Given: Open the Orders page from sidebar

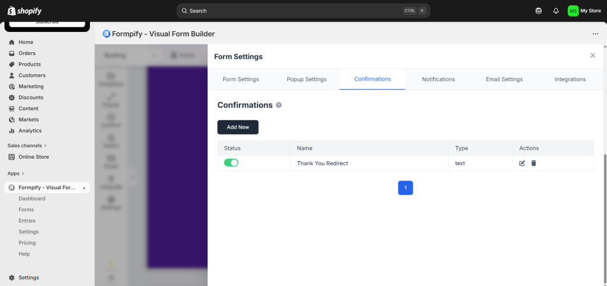Looking at the screenshot, I should tap(27, 53).
